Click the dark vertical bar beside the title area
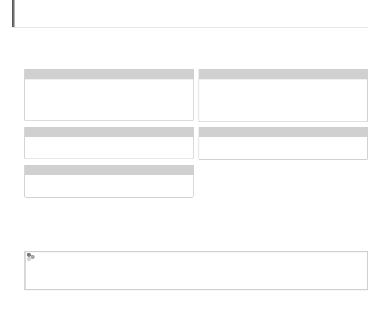Screen dimensions: 392x310 [14, 13]
